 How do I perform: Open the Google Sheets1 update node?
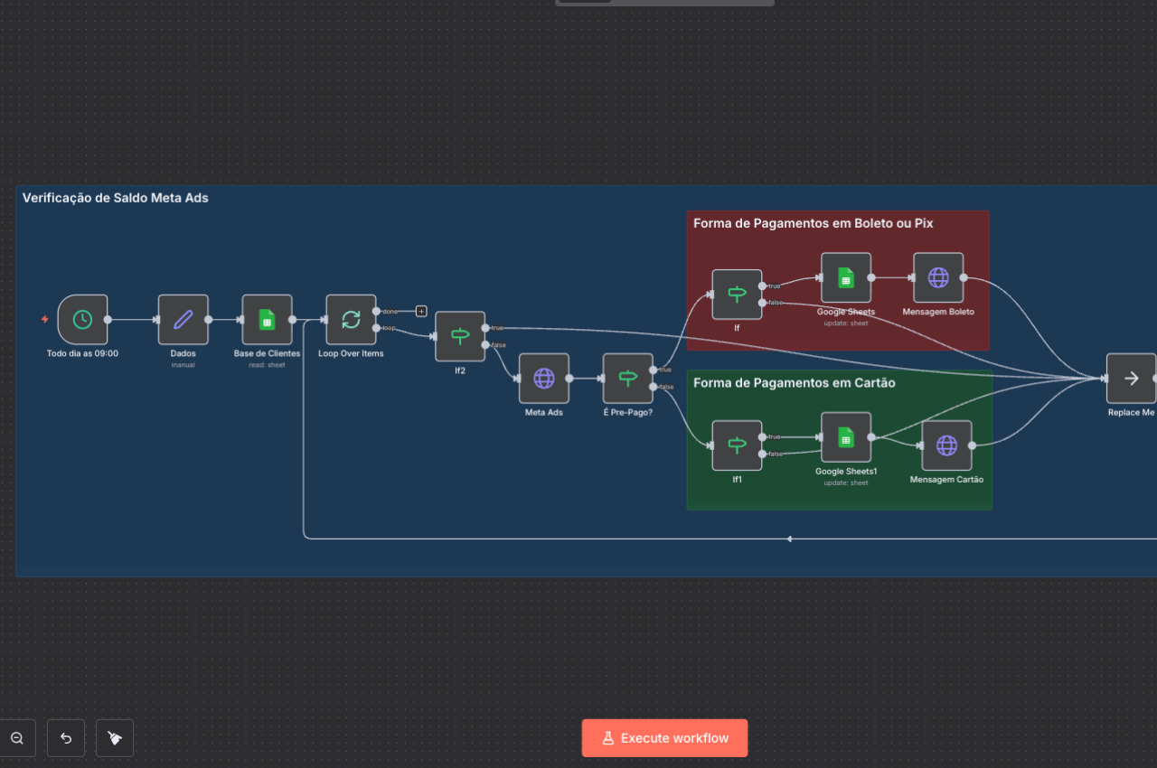[x=846, y=437]
